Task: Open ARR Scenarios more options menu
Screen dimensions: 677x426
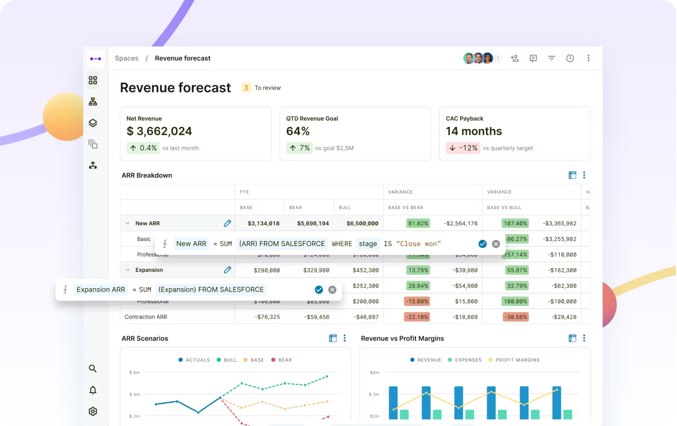Action: click(x=344, y=338)
